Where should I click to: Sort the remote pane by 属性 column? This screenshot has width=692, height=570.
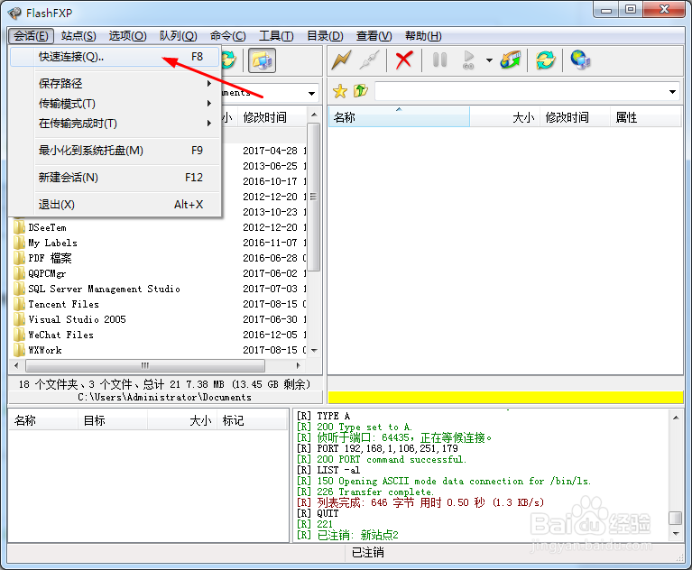click(x=646, y=117)
